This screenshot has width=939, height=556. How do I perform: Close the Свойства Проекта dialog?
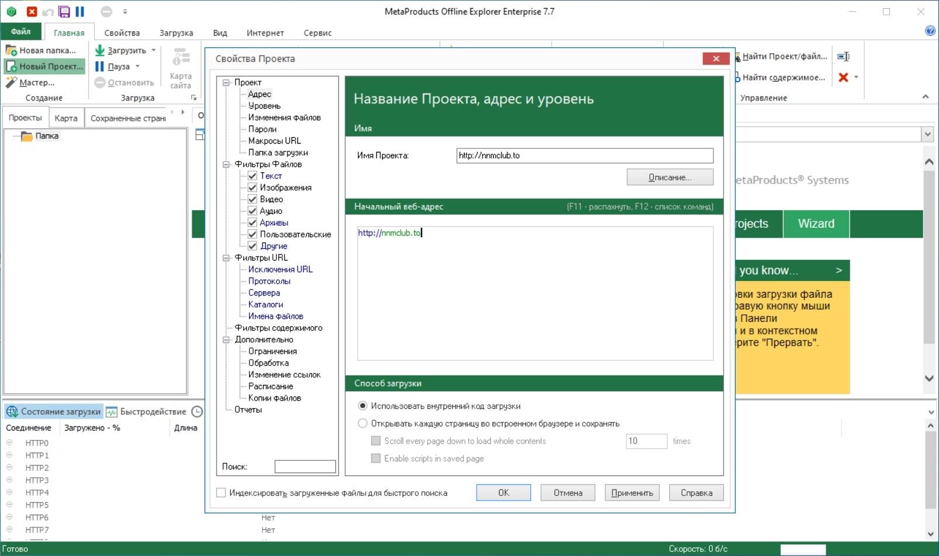pos(716,58)
